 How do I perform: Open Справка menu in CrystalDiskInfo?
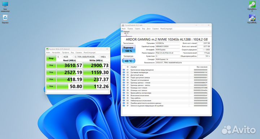click(155, 29)
